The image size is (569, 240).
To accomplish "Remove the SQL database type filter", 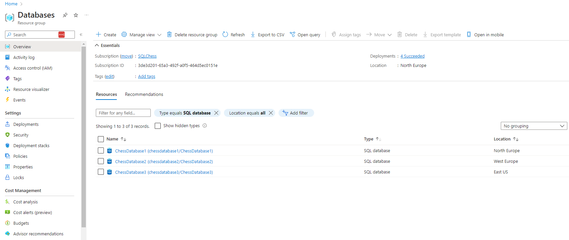I will [x=216, y=113].
